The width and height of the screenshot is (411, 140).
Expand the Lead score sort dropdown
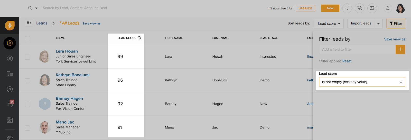329,24
